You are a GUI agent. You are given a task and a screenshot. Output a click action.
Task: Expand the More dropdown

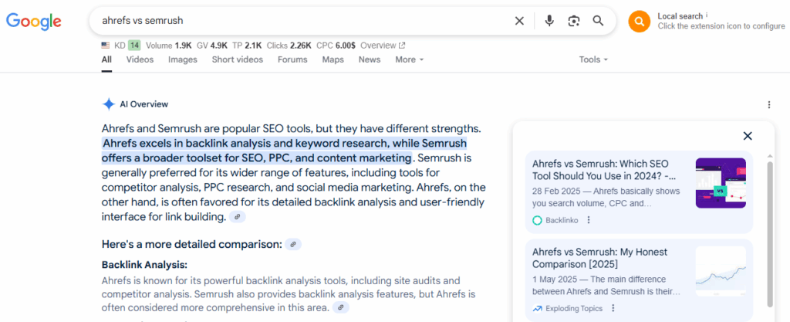point(409,59)
